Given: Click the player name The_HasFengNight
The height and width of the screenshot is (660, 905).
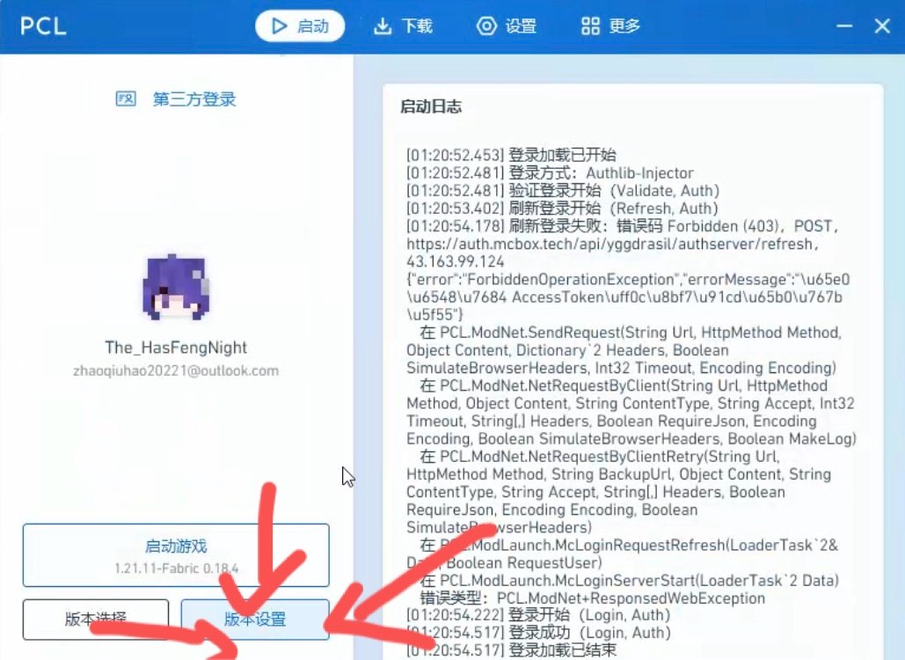Looking at the screenshot, I should (x=176, y=348).
